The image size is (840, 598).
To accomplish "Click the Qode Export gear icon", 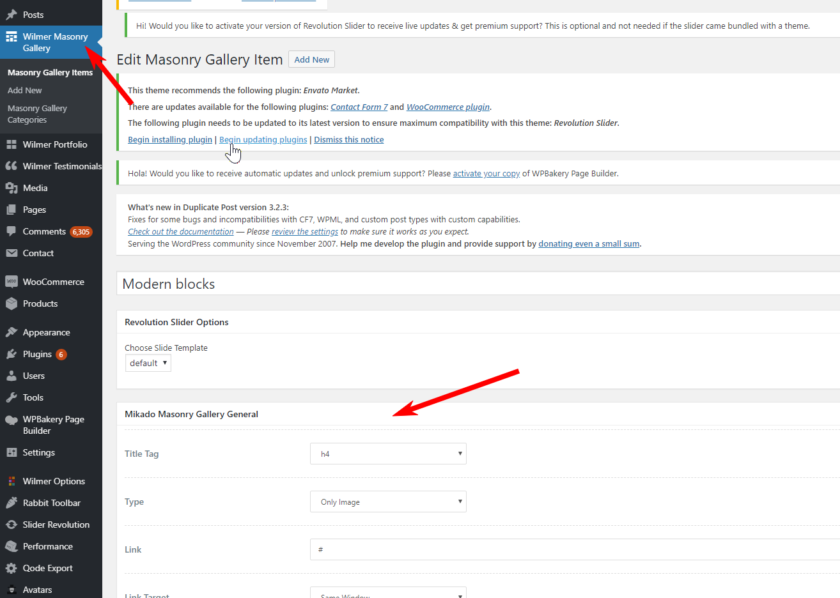I will click(x=12, y=568).
